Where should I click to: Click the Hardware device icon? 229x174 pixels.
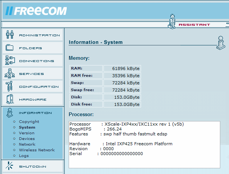(10, 99)
